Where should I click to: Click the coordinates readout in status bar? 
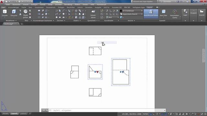click(x=132, y=114)
